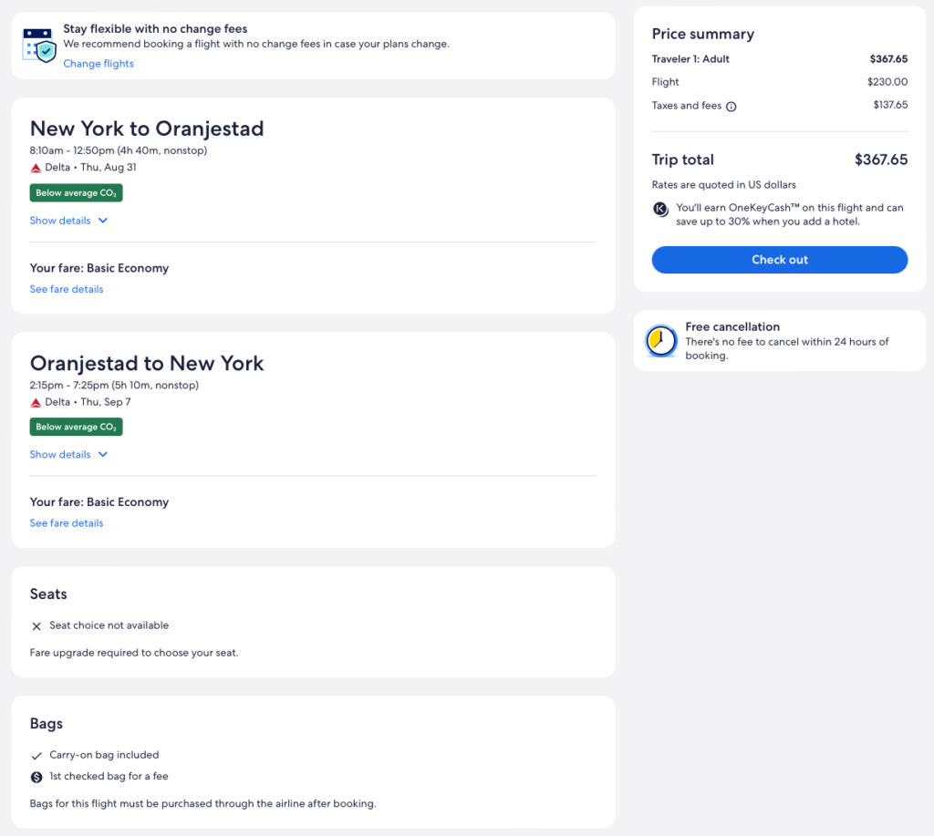934x836 pixels.
Task: Click the outbound Below average CO₂ badge
Action: (76, 193)
